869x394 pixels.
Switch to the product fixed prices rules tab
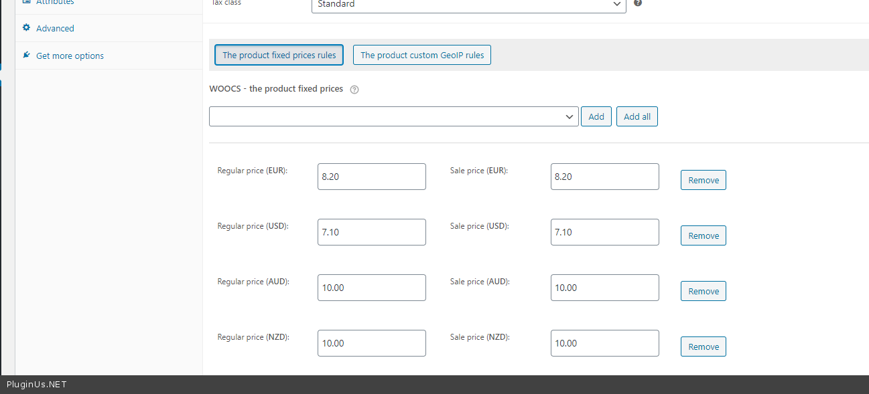279,55
